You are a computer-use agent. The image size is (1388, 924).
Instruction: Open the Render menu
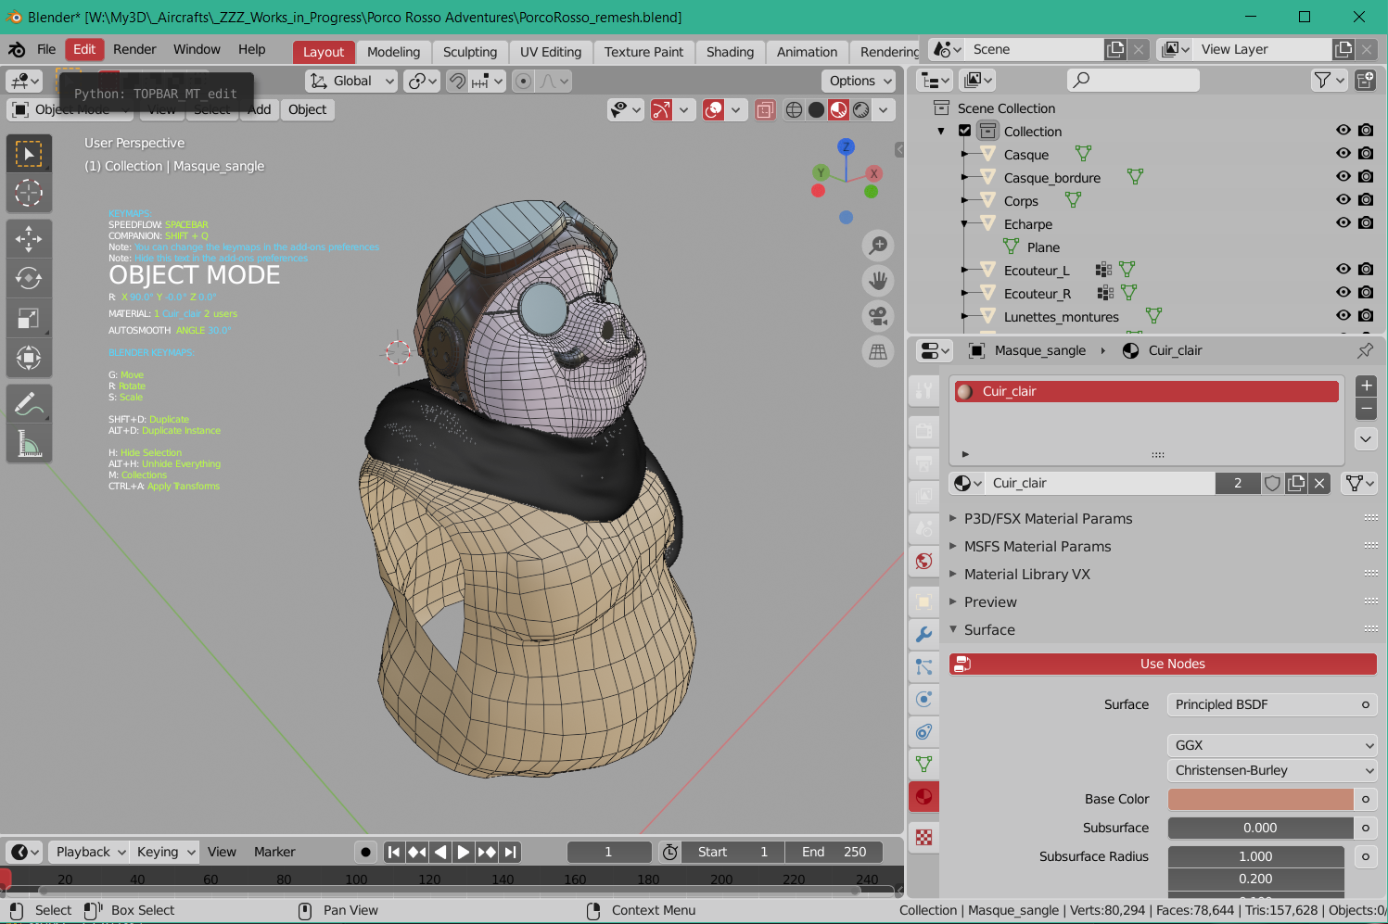pyautogui.click(x=134, y=49)
